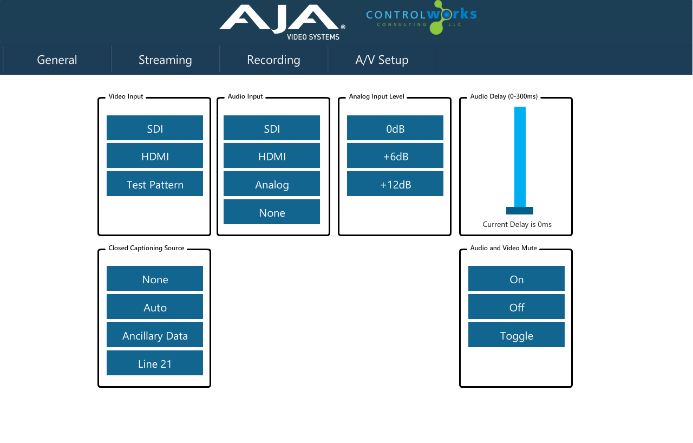Choose Analog audio input
This screenshot has width=693, height=443.
click(x=272, y=184)
